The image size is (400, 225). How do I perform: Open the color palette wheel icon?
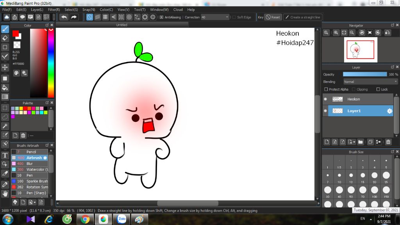(16, 73)
